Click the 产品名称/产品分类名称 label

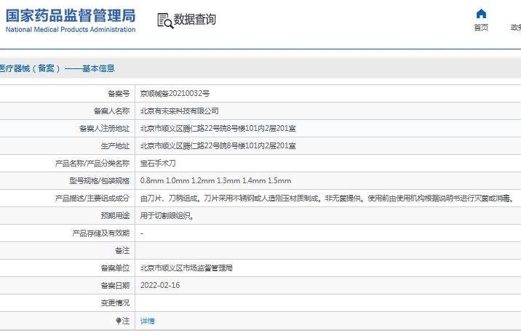pos(92,164)
